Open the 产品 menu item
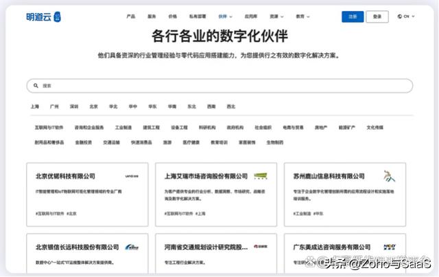The image size is (439, 277). click(x=131, y=16)
